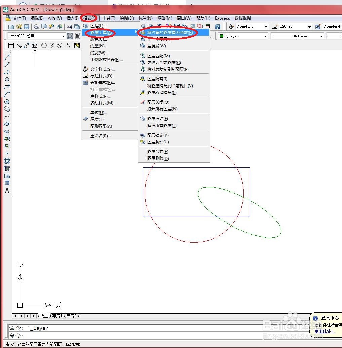This screenshot has height=348, width=342.
Task: Click the 单击此处 link in 通讯中心
Action: pos(325,331)
